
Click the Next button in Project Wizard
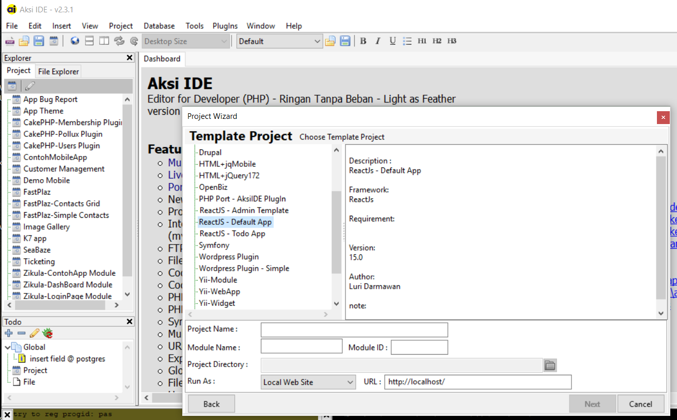coord(593,404)
